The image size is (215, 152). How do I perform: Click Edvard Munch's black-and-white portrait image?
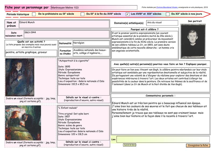195,41
